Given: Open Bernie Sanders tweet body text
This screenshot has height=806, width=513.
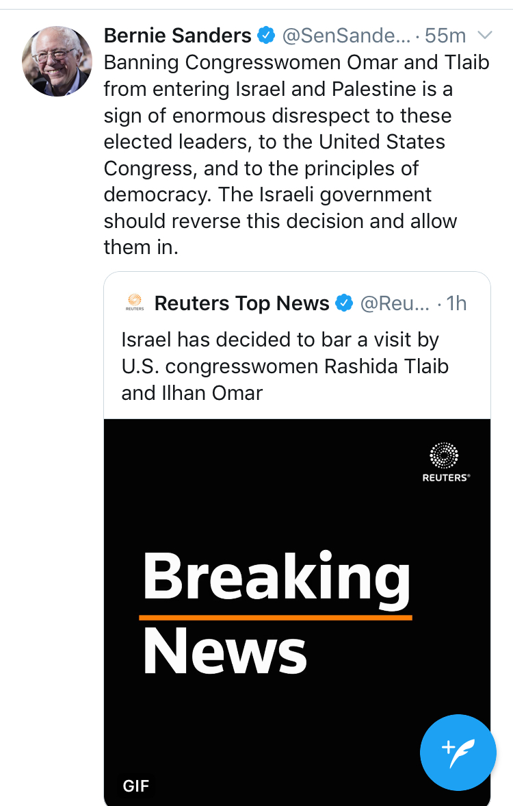Looking at the screenshot, I should pyautogui.click(x=296, y=155).
